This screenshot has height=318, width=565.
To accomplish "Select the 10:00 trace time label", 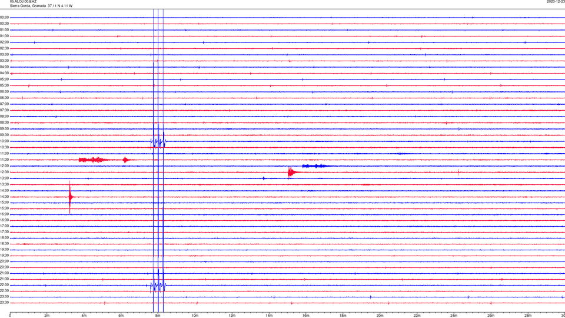I will tap(5, 141).
